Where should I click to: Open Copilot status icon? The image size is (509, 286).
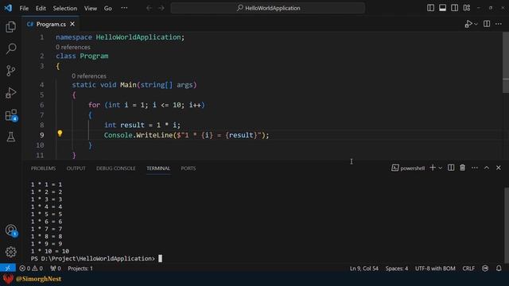click(485, 269)
